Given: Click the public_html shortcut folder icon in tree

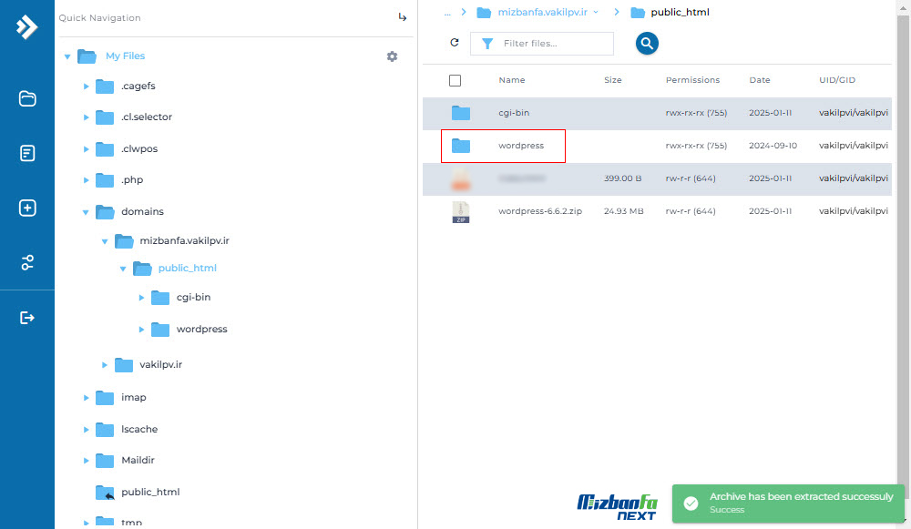Looking at the screenshot, I should [x=105, y=493].
